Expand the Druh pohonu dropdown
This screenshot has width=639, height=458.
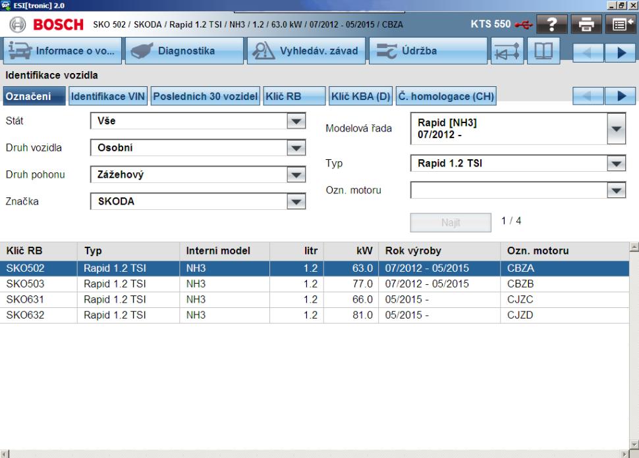(x=296, y=174)
